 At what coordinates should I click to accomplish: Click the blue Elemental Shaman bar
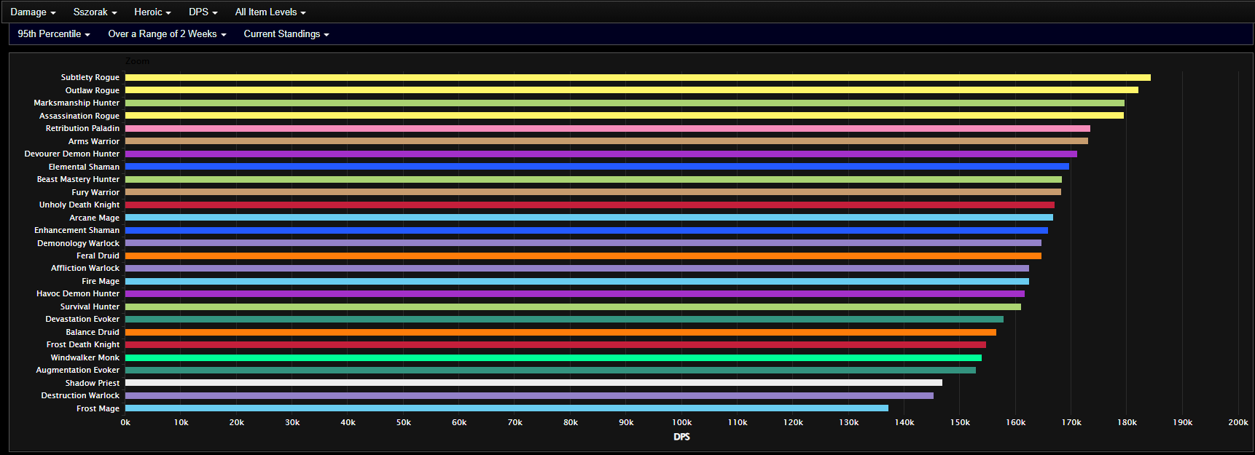click(597, 167)
